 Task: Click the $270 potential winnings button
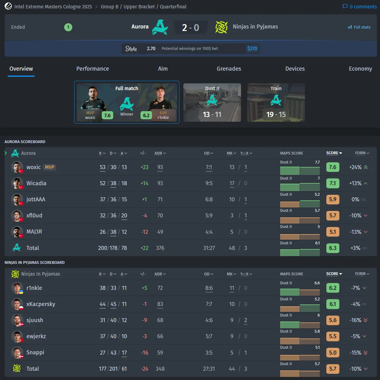pyautogui.click(x=252, y=49)
